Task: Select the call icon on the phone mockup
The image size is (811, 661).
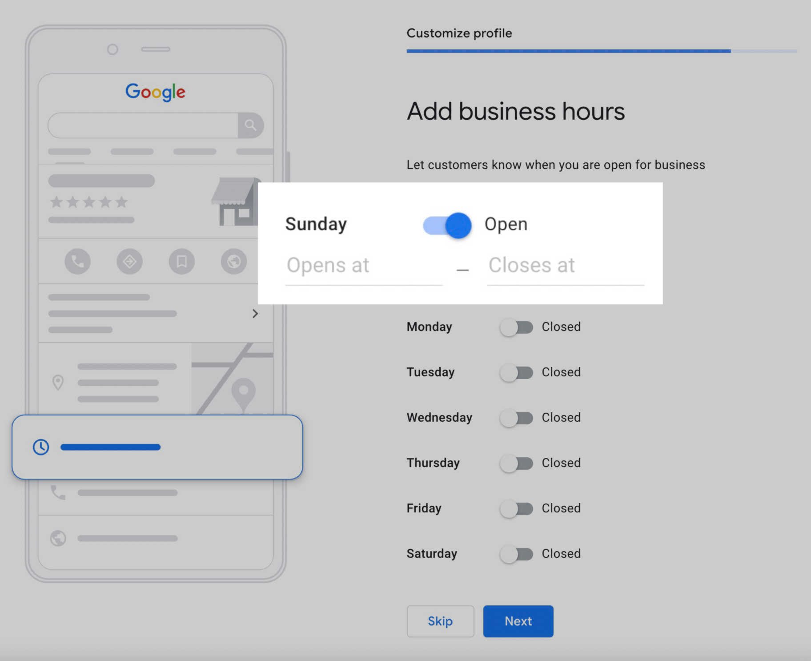Action: pos(78,262)
